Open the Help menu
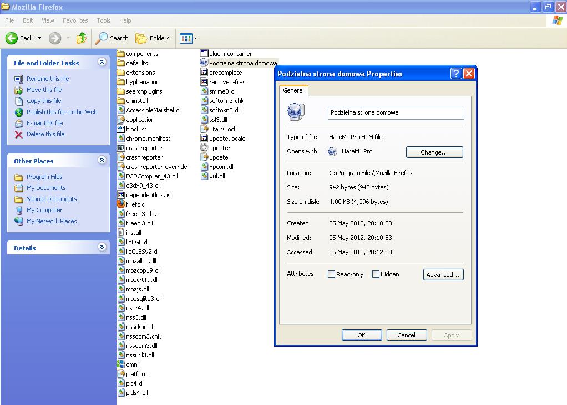The height and width of the screenshot is (405, 567). pyautogui.click(x=125, y=20)
